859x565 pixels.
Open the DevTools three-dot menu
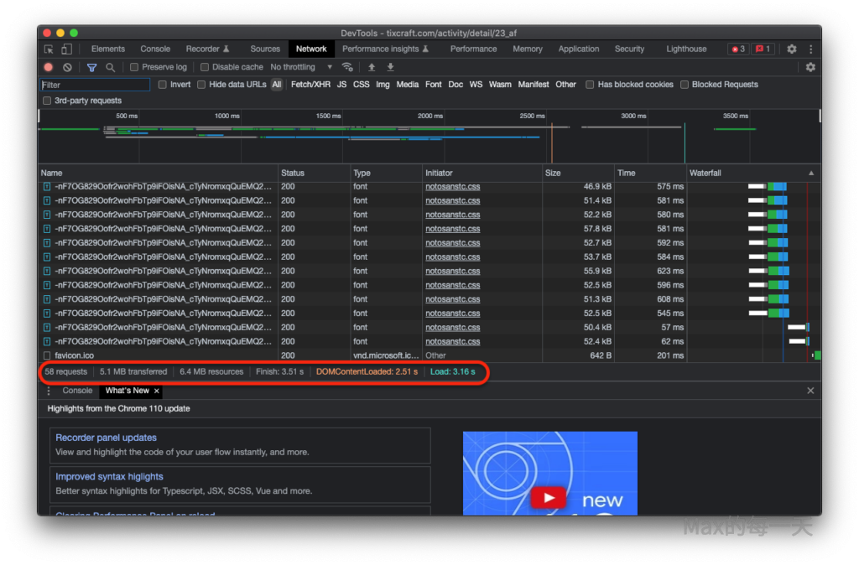pos(810,49)
